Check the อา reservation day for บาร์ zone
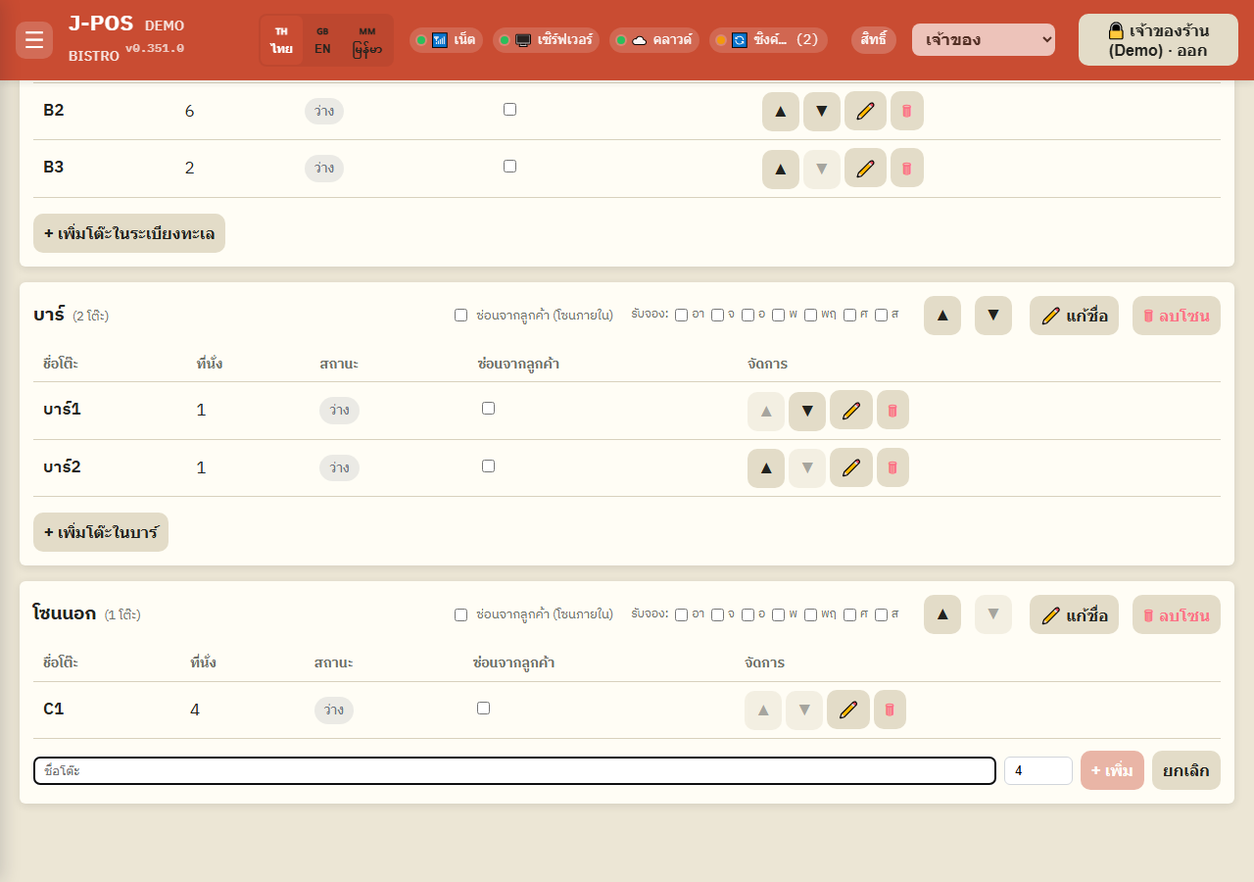 coord(681,316)
